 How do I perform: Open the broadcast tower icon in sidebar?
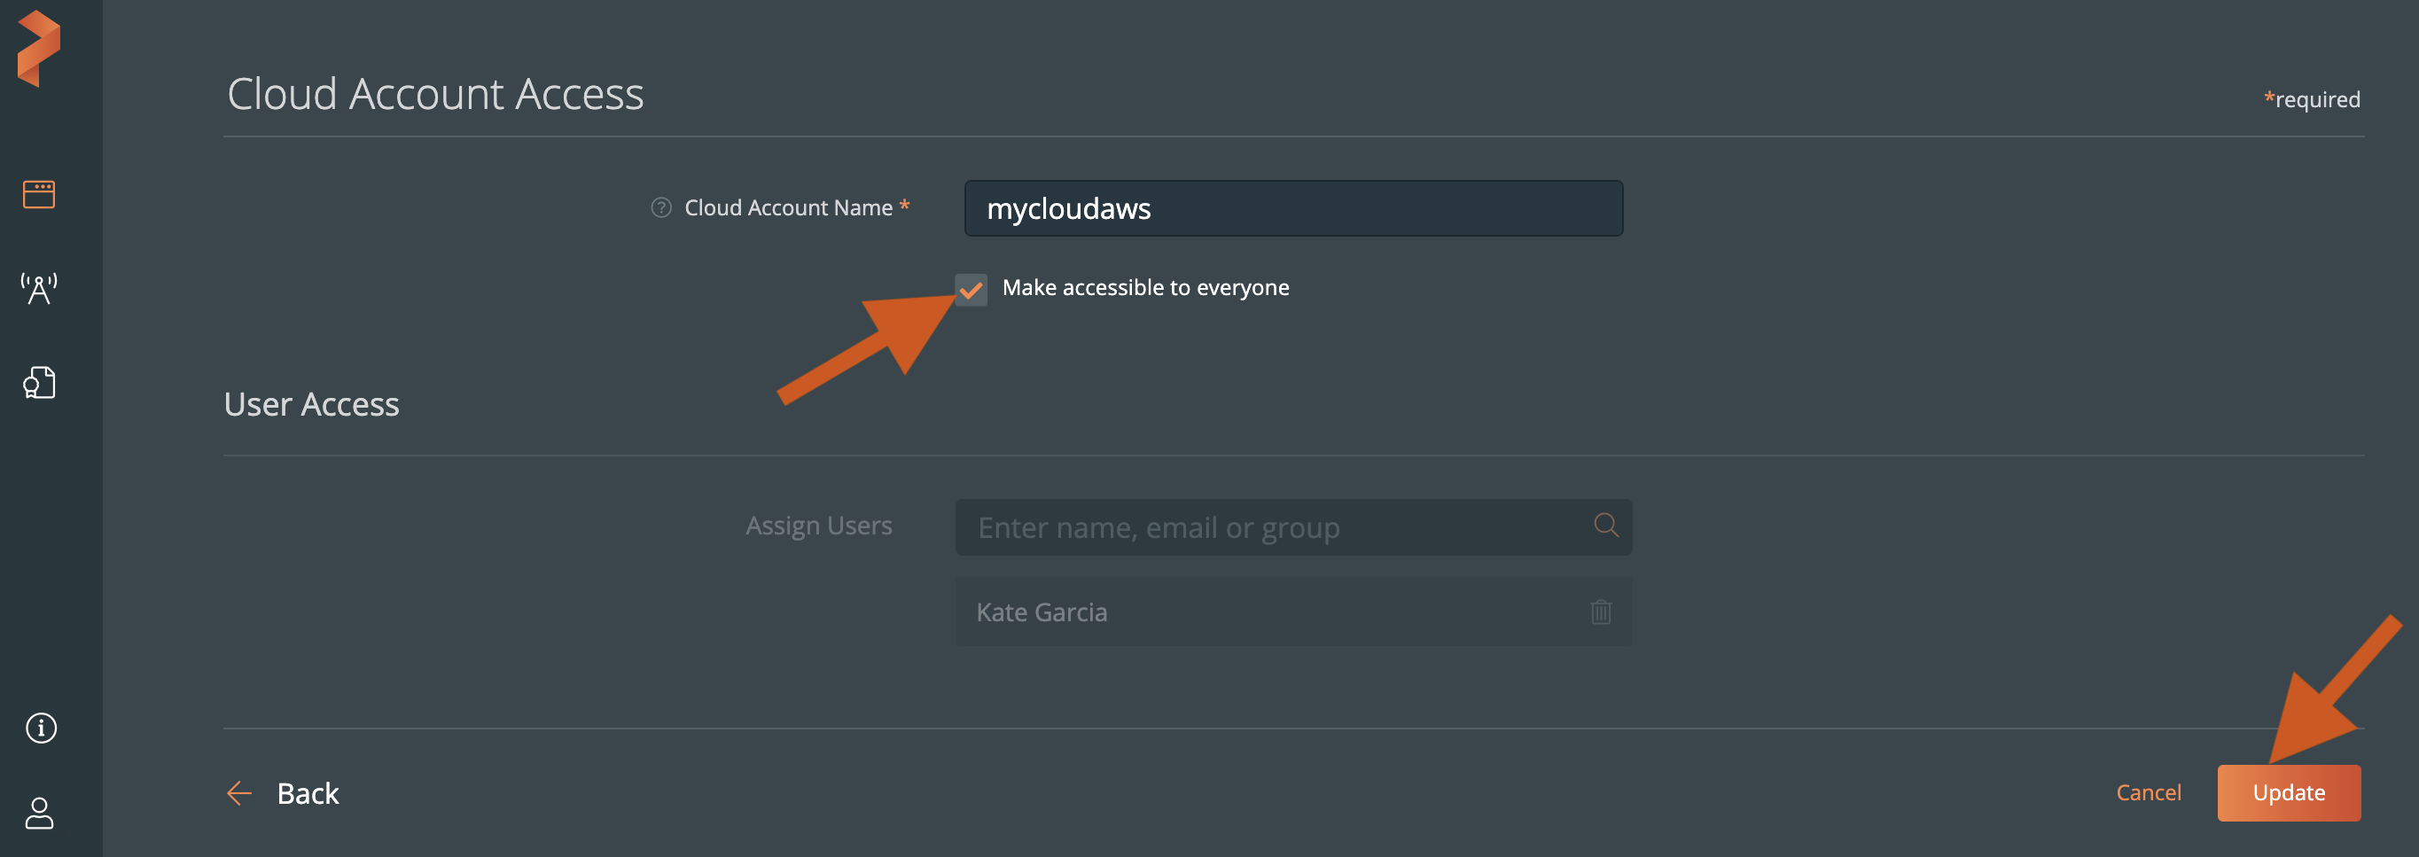[x=38, y=288]
